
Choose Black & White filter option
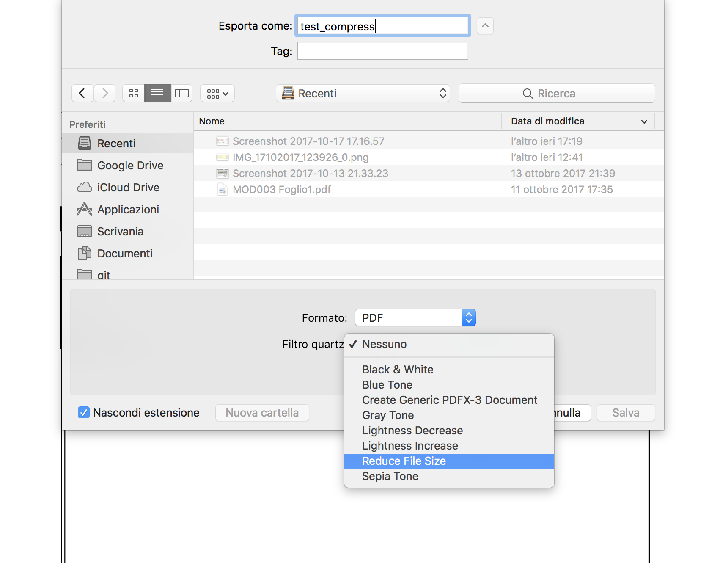point(397,370)
